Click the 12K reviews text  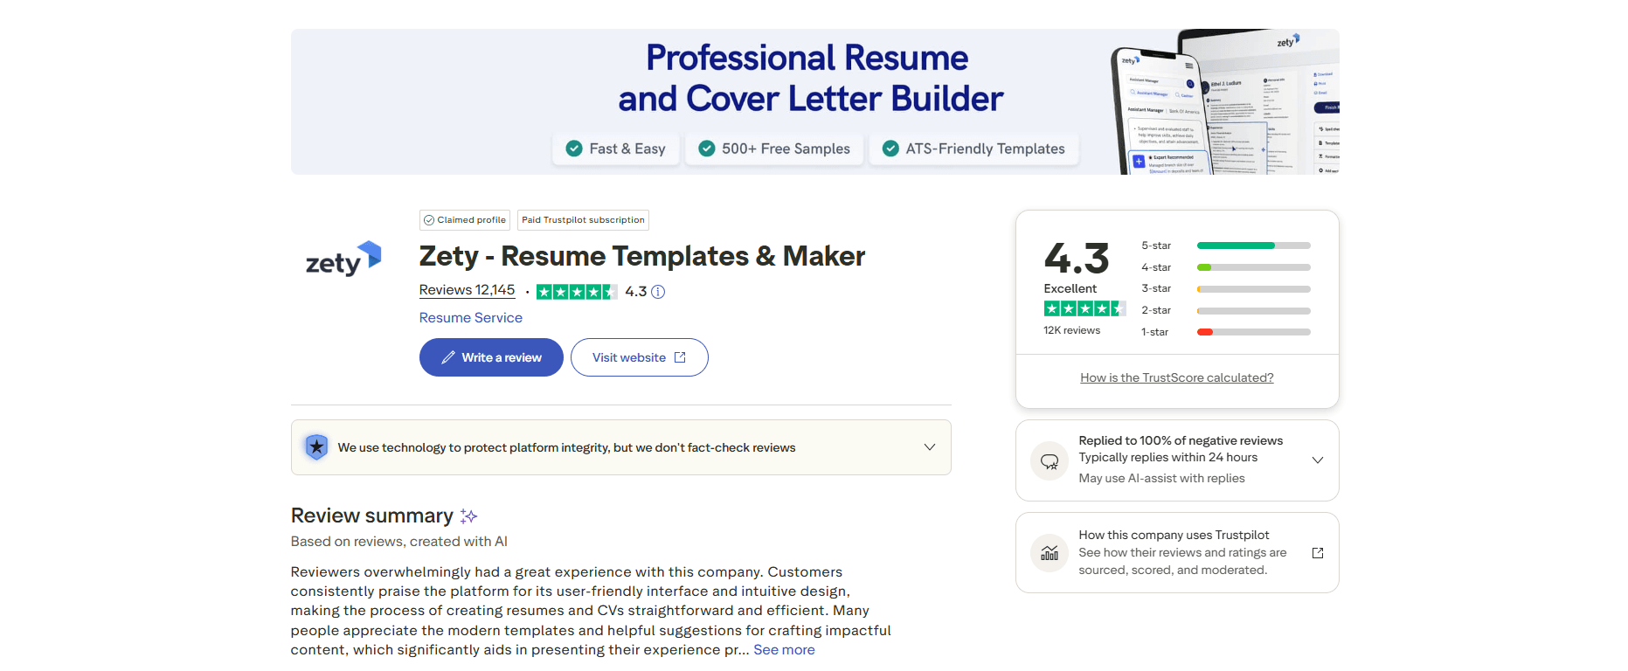(x=1071, y=330)
